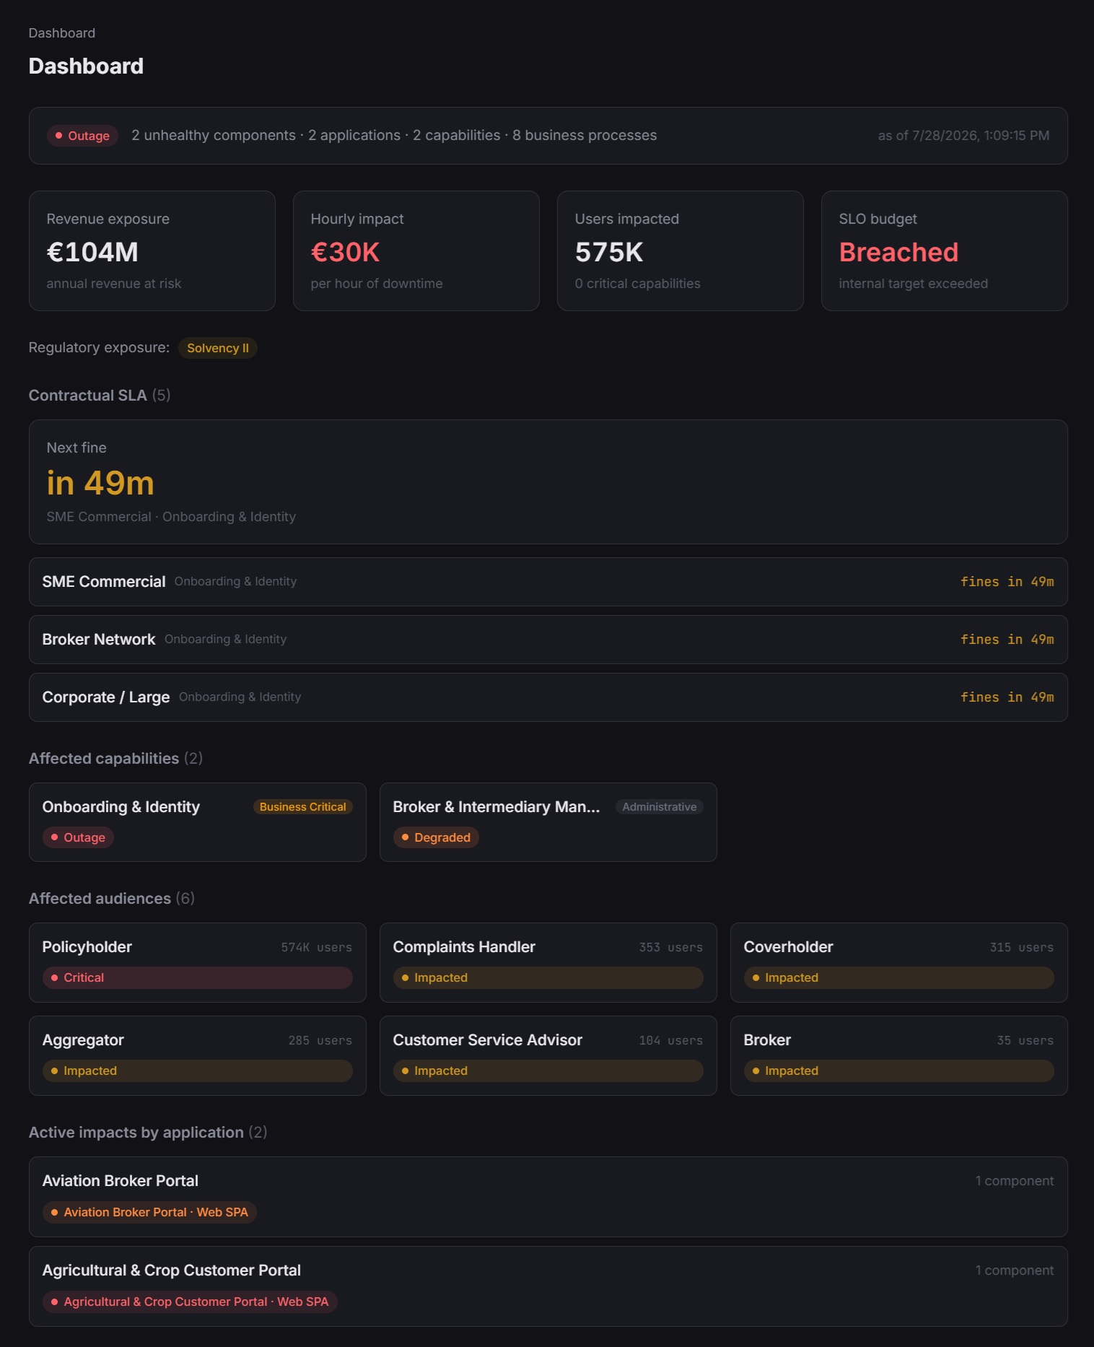Click the Outage badge in the status banner
1094x1347 pixels.
tap(82, 136)
